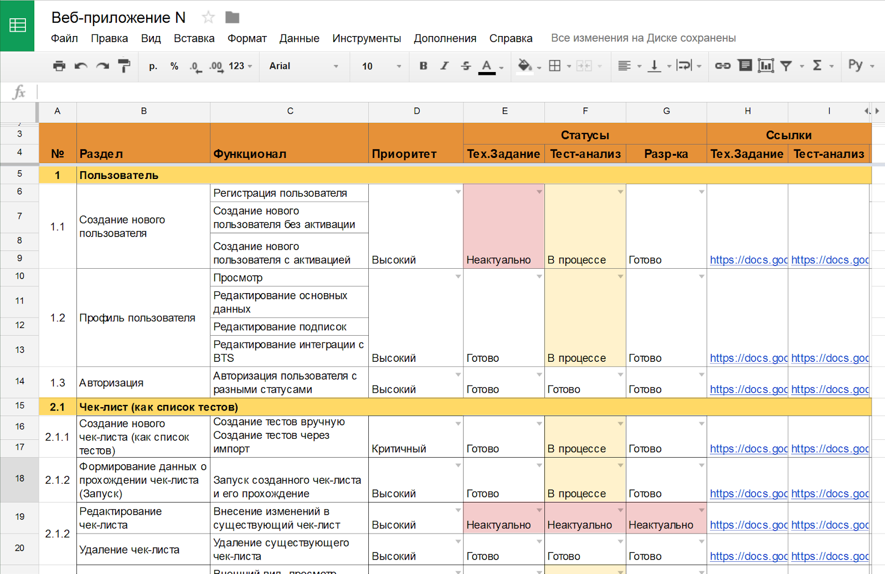Viewport: 885px width, 574px height.
Task: Toggle strikethrough formatting
Action: (466, 66)
